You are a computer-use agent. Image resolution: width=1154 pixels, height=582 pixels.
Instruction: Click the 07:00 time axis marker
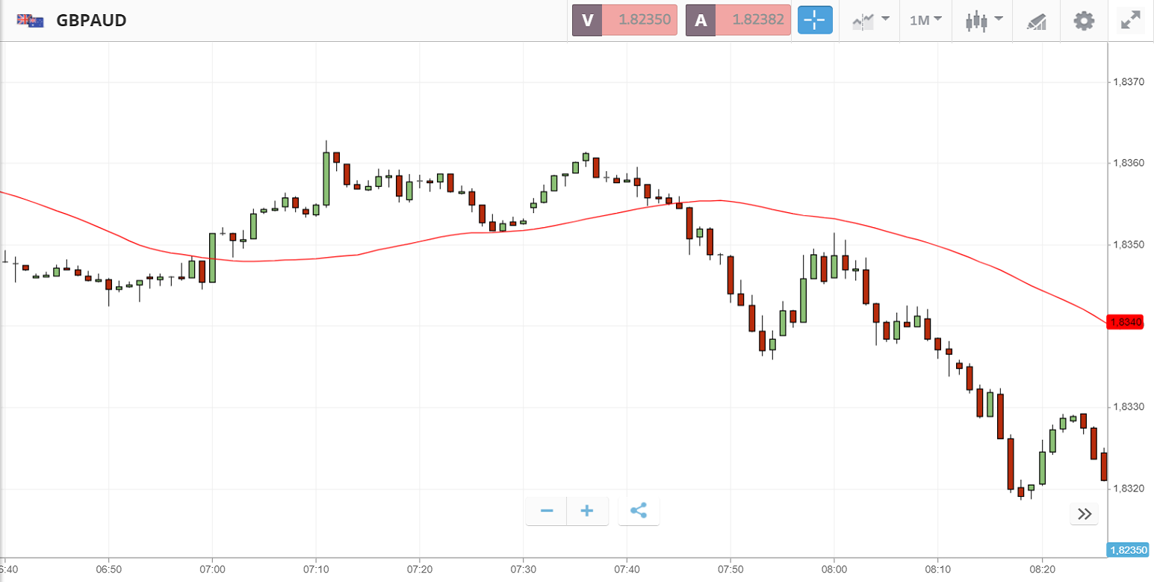[213, 569]
